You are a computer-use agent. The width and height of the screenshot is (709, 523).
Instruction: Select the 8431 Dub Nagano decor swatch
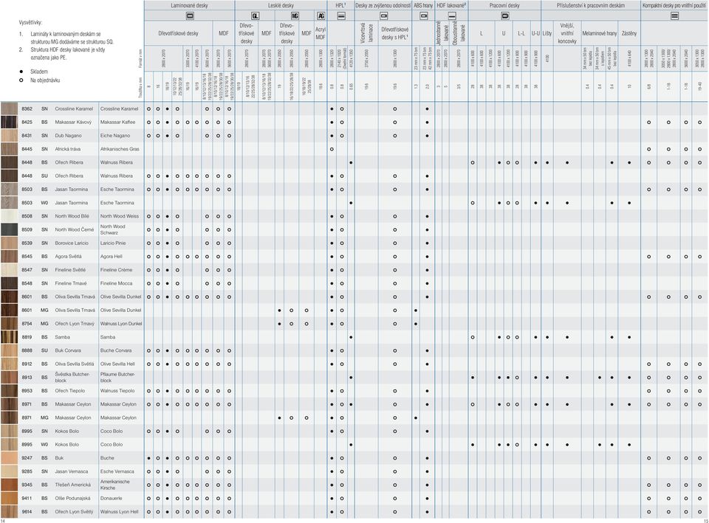click(9, 136)
